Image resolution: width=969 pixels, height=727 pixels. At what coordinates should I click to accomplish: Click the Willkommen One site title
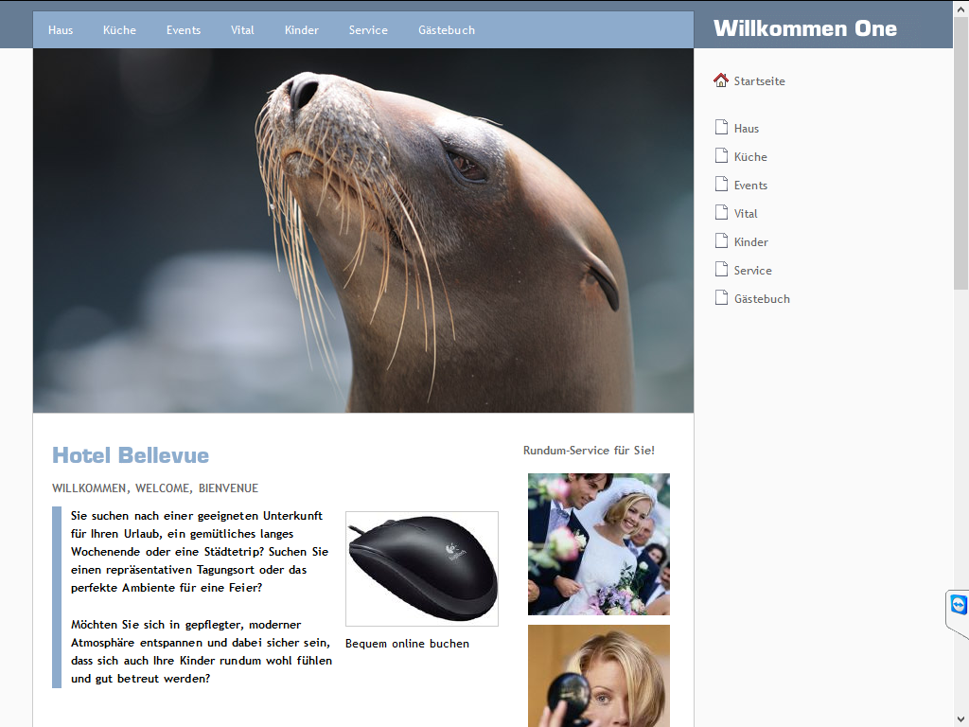tap(805, 28)
